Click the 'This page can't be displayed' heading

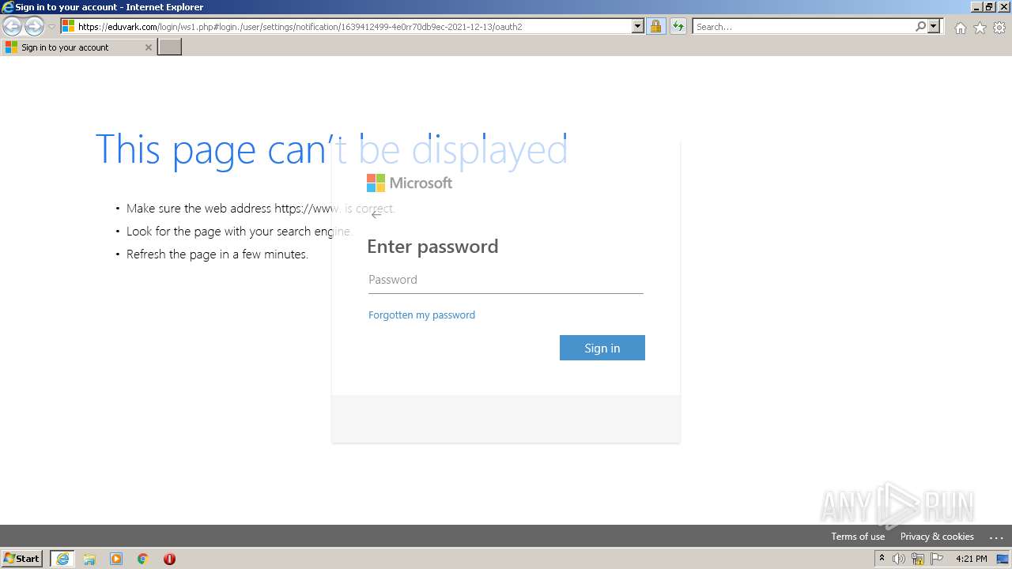coord(331,149)
